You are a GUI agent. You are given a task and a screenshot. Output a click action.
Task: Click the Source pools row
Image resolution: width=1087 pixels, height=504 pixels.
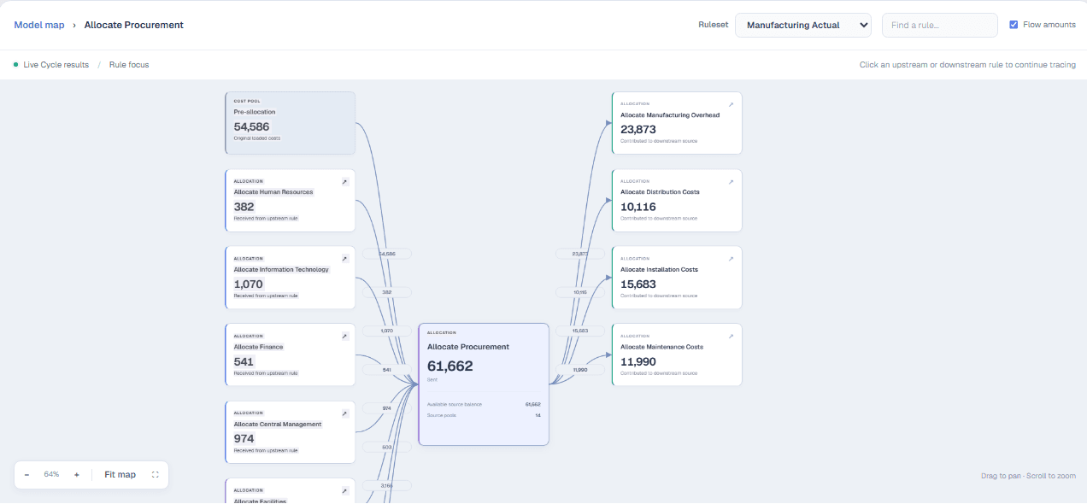[x=484, y=415]
